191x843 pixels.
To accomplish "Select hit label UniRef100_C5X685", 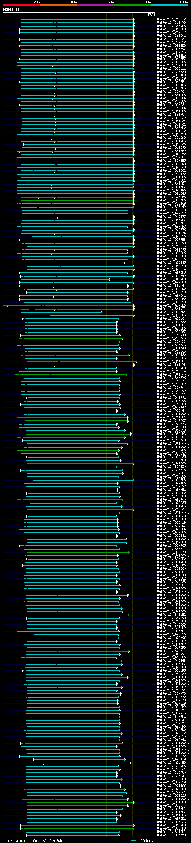I will 171,72.
